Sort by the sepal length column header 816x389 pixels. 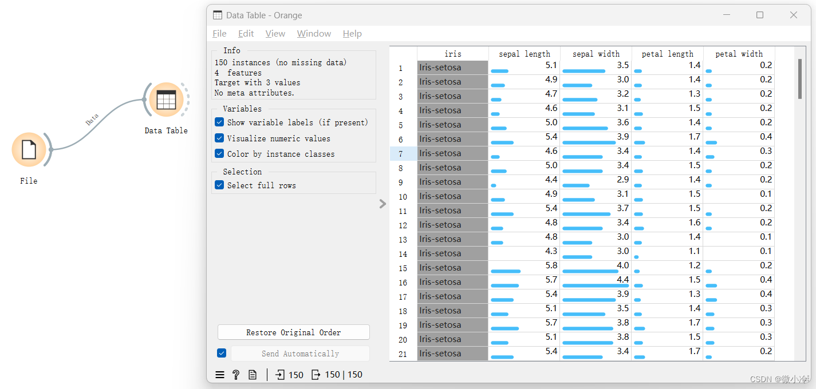tap(525, 54)
